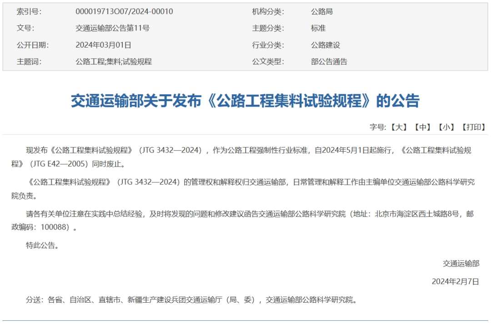Set font size to small 【小】
Screen dimensions: 491x324
446,127
